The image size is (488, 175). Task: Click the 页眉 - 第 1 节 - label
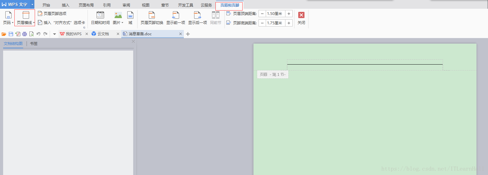pyautogui.click(x=273, y=75)
